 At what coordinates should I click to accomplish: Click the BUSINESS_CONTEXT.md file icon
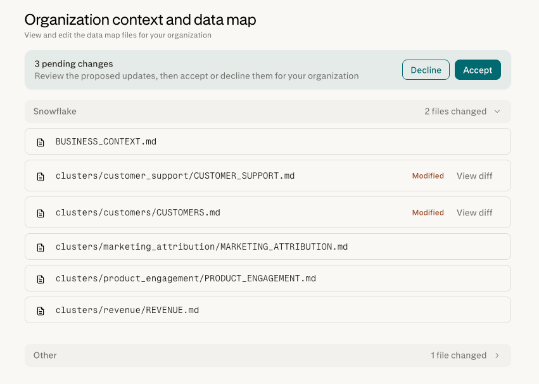pyautogui.click(x=41, y=143)
